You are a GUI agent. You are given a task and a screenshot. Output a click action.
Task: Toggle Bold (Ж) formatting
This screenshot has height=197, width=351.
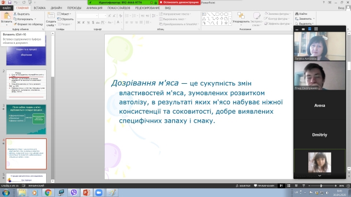[78, 22]
